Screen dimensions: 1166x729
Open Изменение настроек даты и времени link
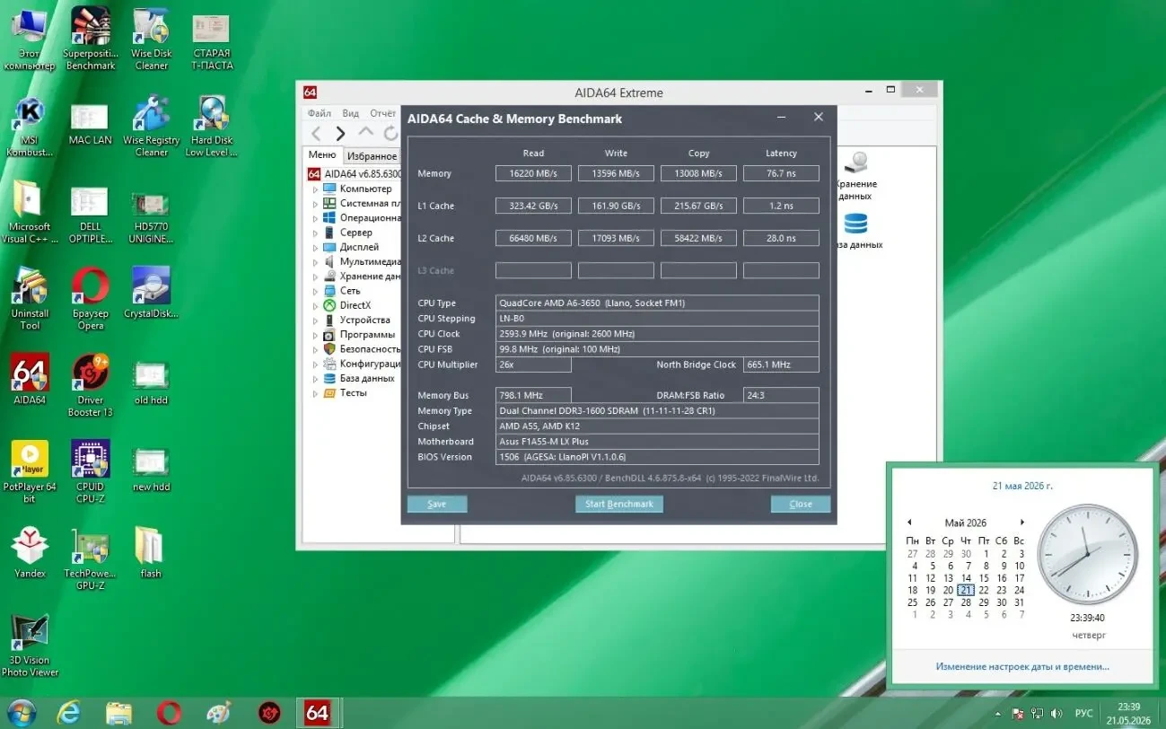(x=1022, y=666)
